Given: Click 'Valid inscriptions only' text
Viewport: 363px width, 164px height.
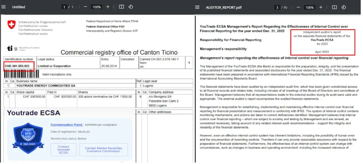Looking at the screenshot, I should coord(57,74).
